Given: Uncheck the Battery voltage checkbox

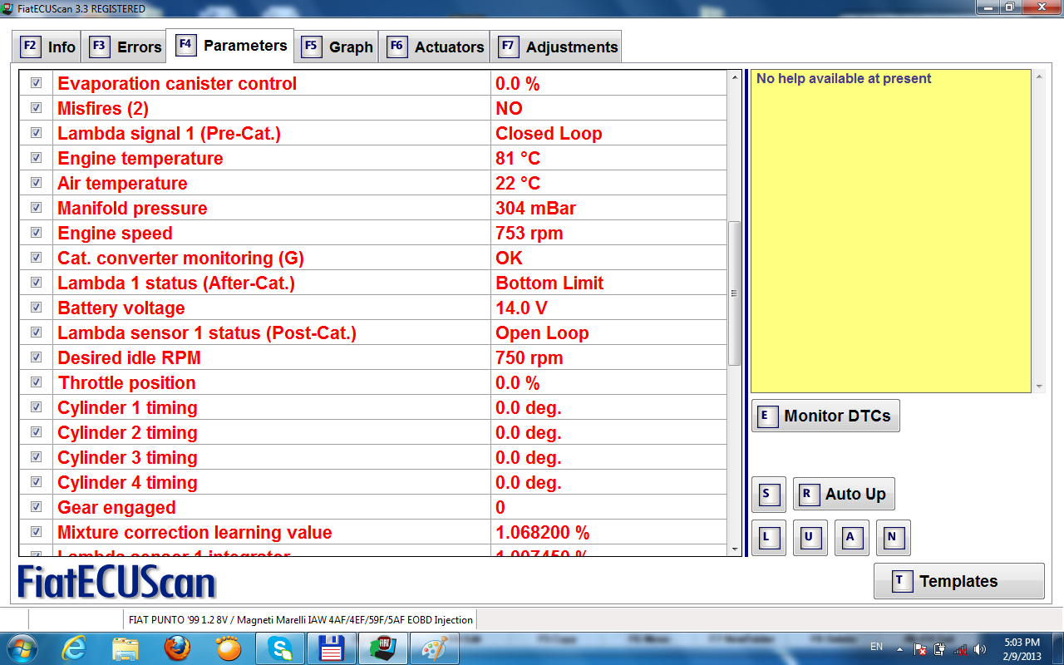Looking at the screenshot, I should pyautogui.click(x=37, y=308).
